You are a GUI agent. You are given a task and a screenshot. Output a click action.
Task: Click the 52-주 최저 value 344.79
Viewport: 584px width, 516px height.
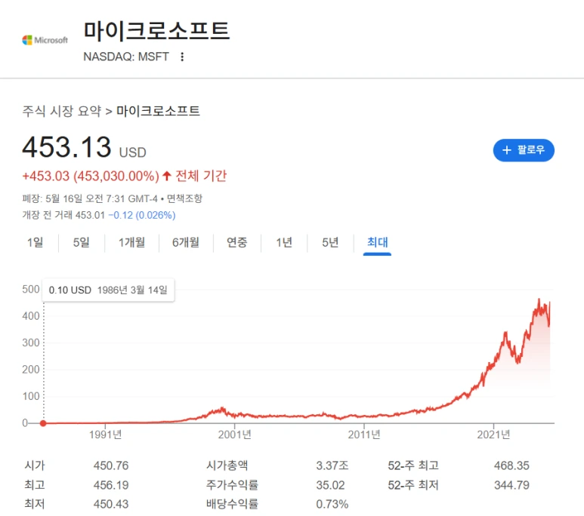511,485
